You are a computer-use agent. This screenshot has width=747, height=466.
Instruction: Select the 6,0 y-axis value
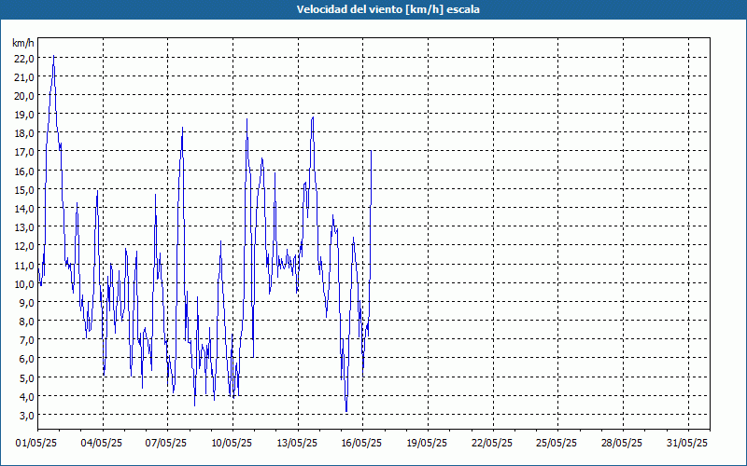tap(27, 359)
